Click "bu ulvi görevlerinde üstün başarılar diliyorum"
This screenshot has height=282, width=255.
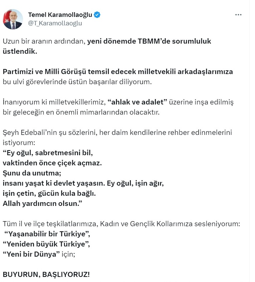point(77,82)
